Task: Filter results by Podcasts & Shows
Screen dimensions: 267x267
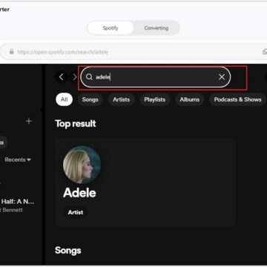Action: (x=237, y=99)
